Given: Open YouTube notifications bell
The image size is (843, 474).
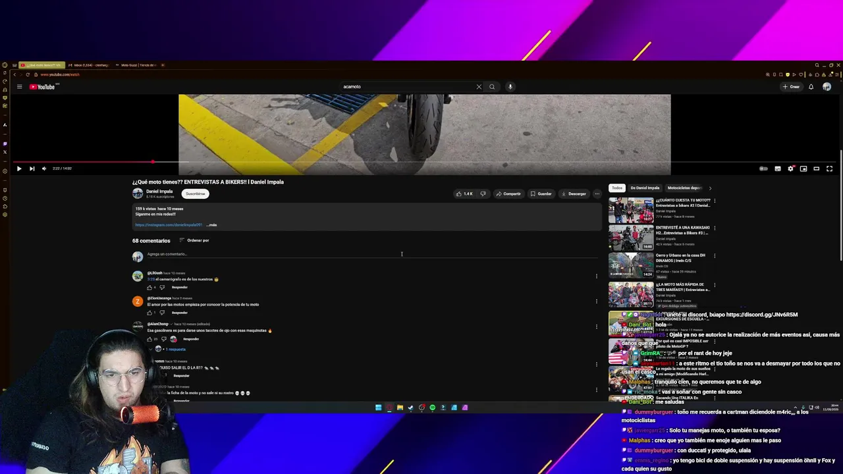Looking at the screenshot, I should 811,87.
